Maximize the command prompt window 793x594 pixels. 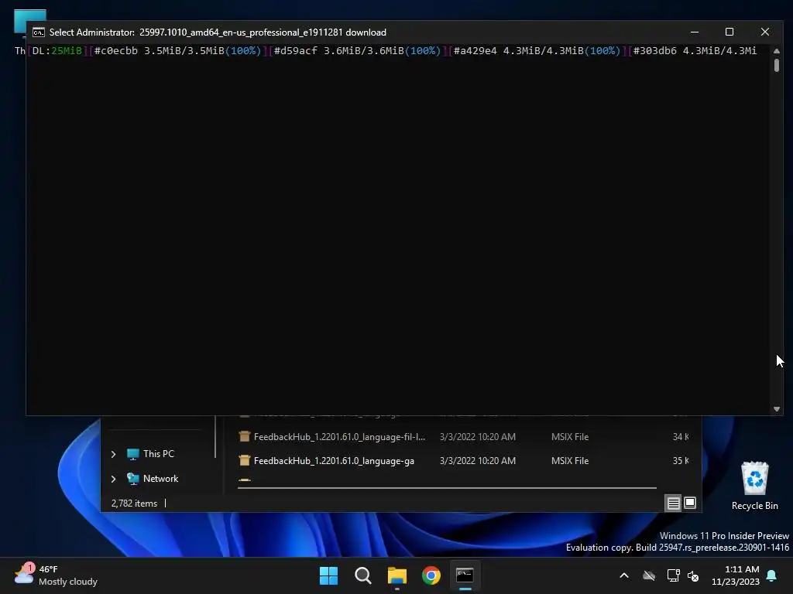pos(729,32)
